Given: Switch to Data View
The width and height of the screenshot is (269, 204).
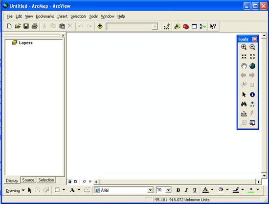Looking at the screenshot, I should [70, 181].
